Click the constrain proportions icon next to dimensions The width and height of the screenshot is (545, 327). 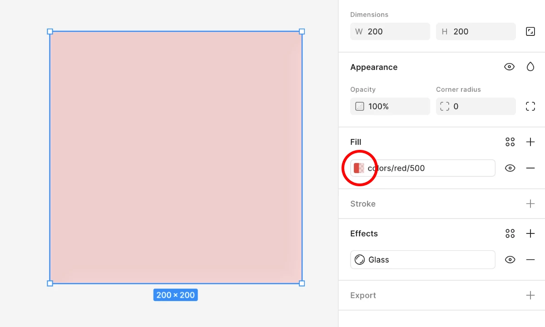[x=530, y=31]
